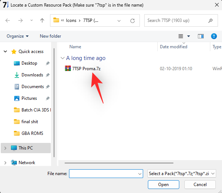Toggle the preview pane

tap(201, 36)
